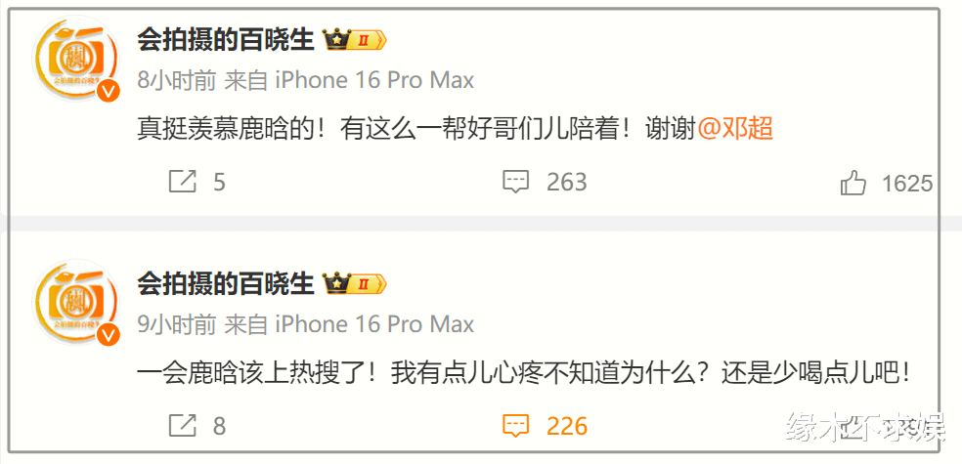Open the @邓超 mention link
962x464 pixels.
click(x=735, y=130)
